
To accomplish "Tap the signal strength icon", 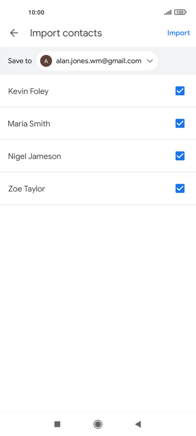I will [x=168, y=12].
